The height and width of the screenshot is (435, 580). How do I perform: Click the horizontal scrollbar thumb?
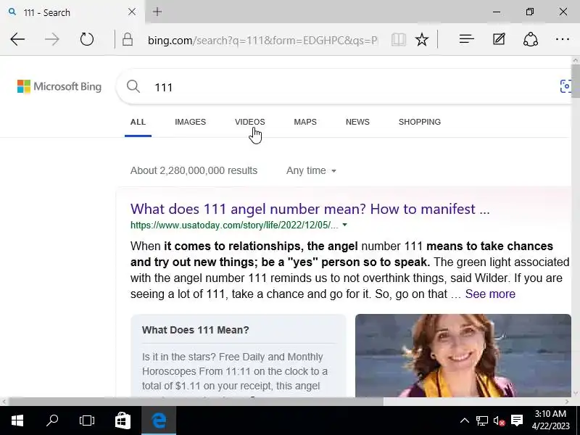(196, 402)
